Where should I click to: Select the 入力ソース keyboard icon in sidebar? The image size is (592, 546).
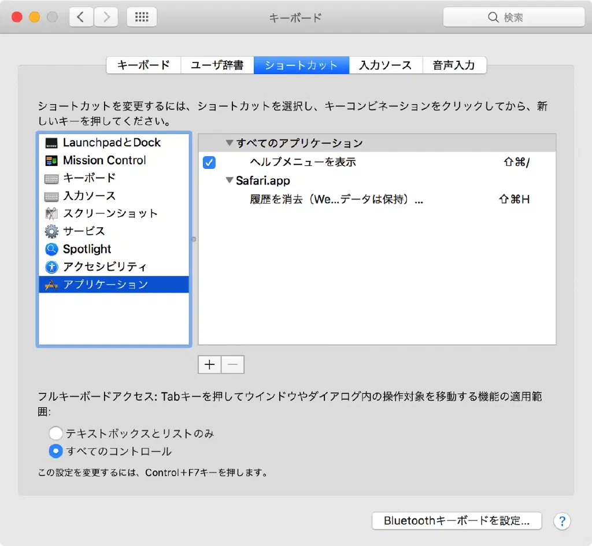point(51,196)
